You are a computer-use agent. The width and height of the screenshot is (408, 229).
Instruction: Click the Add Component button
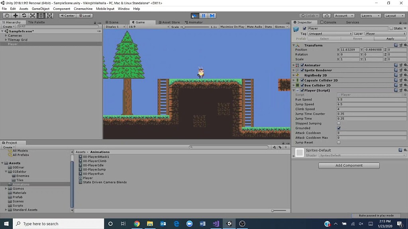point(349,165)
